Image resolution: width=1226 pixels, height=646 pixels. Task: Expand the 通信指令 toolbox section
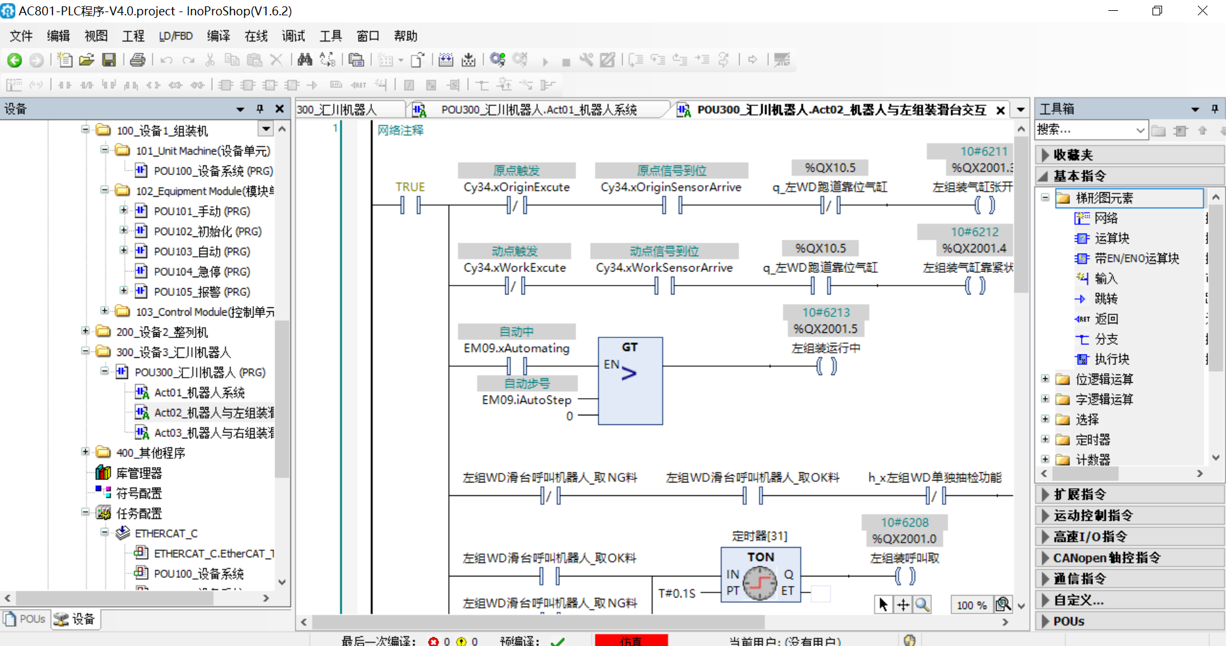pyautogui.click(x=1130, y=579)
